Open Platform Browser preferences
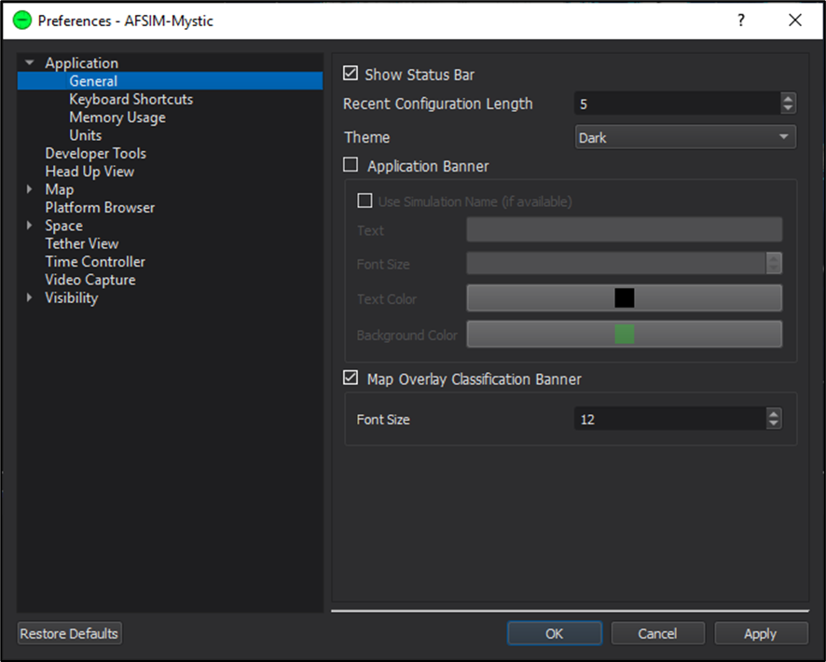Image resolution: width=826 pixels, height=662 pixels. [x=100, y=208]
